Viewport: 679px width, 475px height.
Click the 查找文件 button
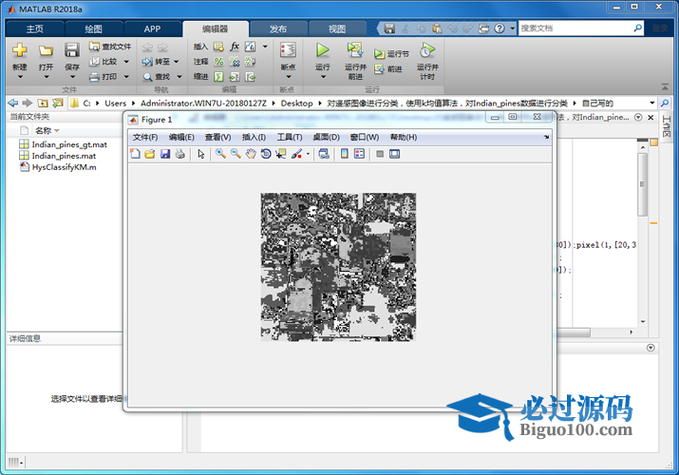point(110,46)
